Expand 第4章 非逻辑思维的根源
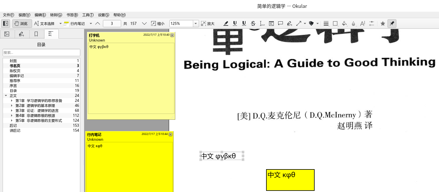The height and width of the screenshot is (192, 439). [12, 116]
